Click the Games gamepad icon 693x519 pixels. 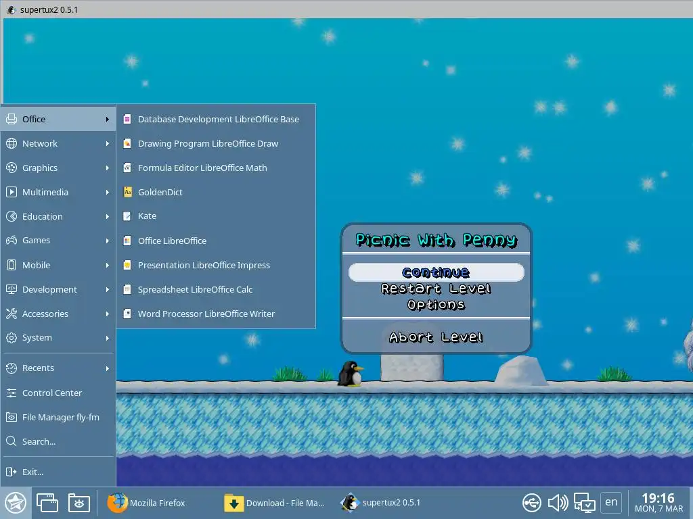12,241
